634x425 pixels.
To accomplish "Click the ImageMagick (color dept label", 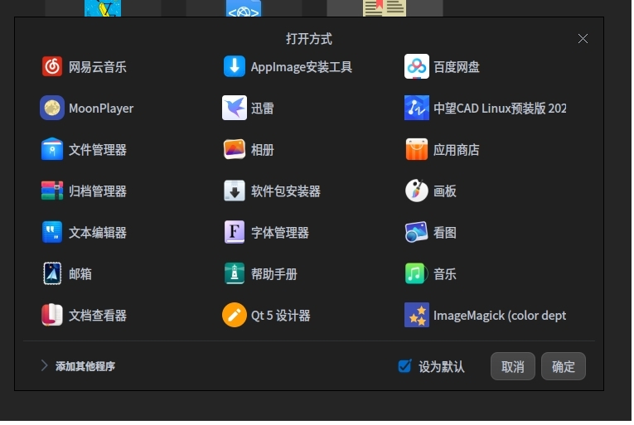I will pyautogui.click(x=500, y=316).
